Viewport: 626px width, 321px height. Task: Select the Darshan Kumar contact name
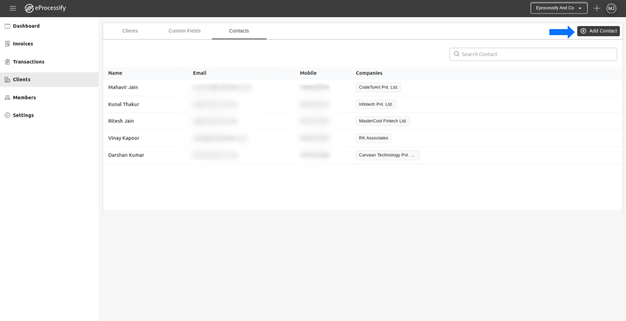pos(126,155)
